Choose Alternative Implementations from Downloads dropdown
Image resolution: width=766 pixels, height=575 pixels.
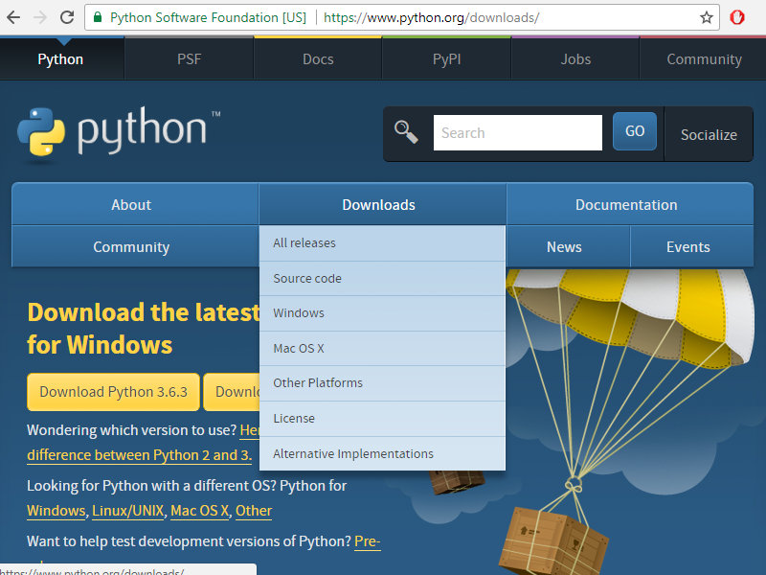pyautogui.click(x=382, y=453)
